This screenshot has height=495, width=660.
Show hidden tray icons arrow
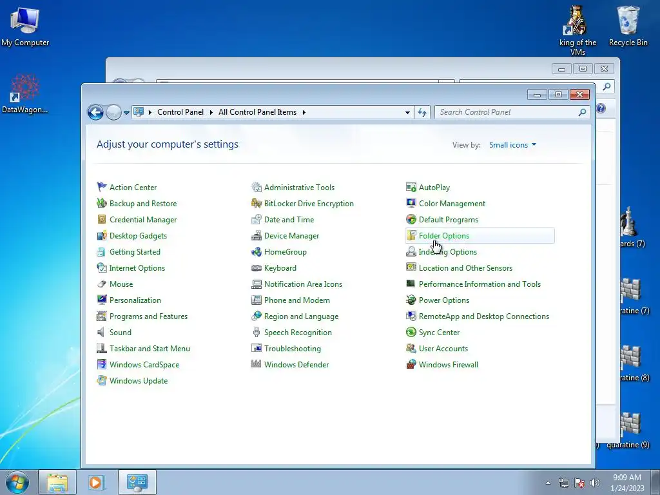click(x=548, y=483)
